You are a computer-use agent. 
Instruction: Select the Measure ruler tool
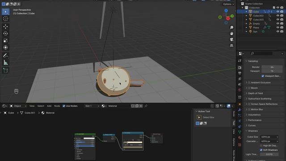[5, 63]
